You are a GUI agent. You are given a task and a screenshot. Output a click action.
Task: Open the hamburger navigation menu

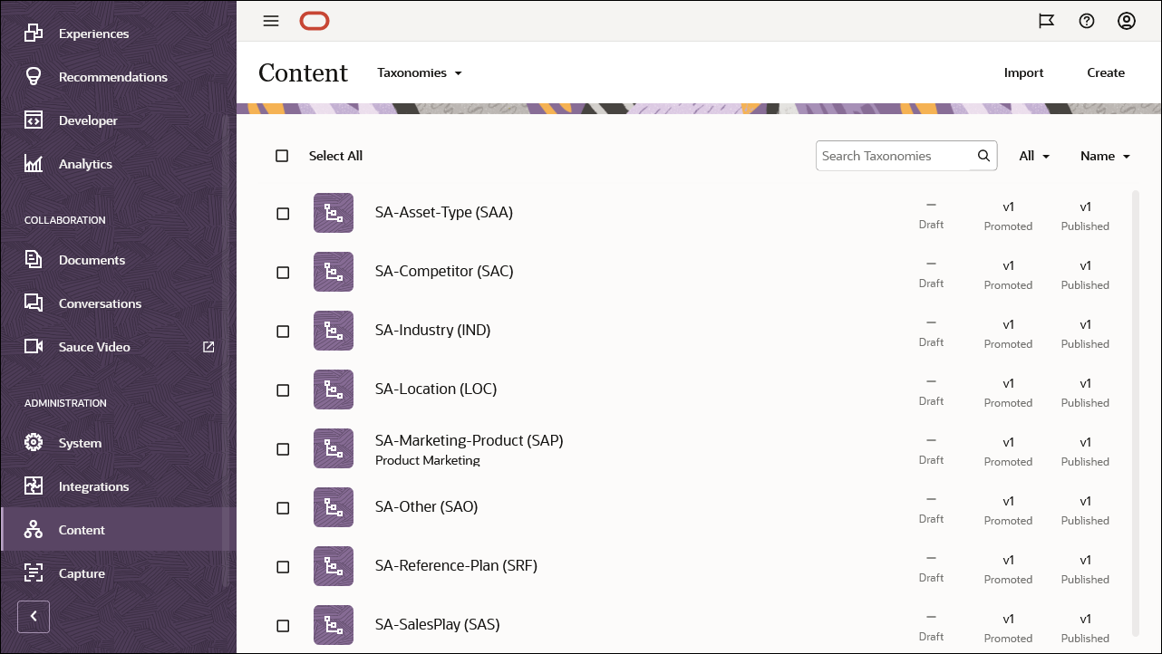(270, 21)
